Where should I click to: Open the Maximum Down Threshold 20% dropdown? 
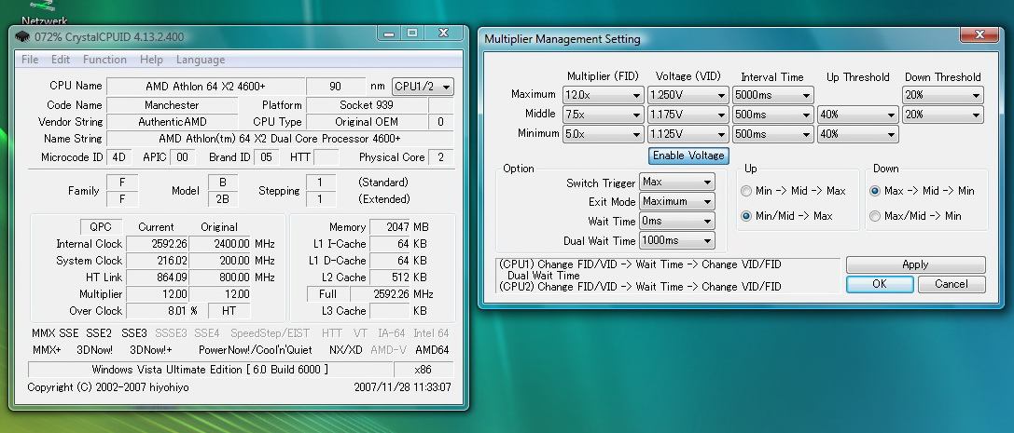point(943,95)
